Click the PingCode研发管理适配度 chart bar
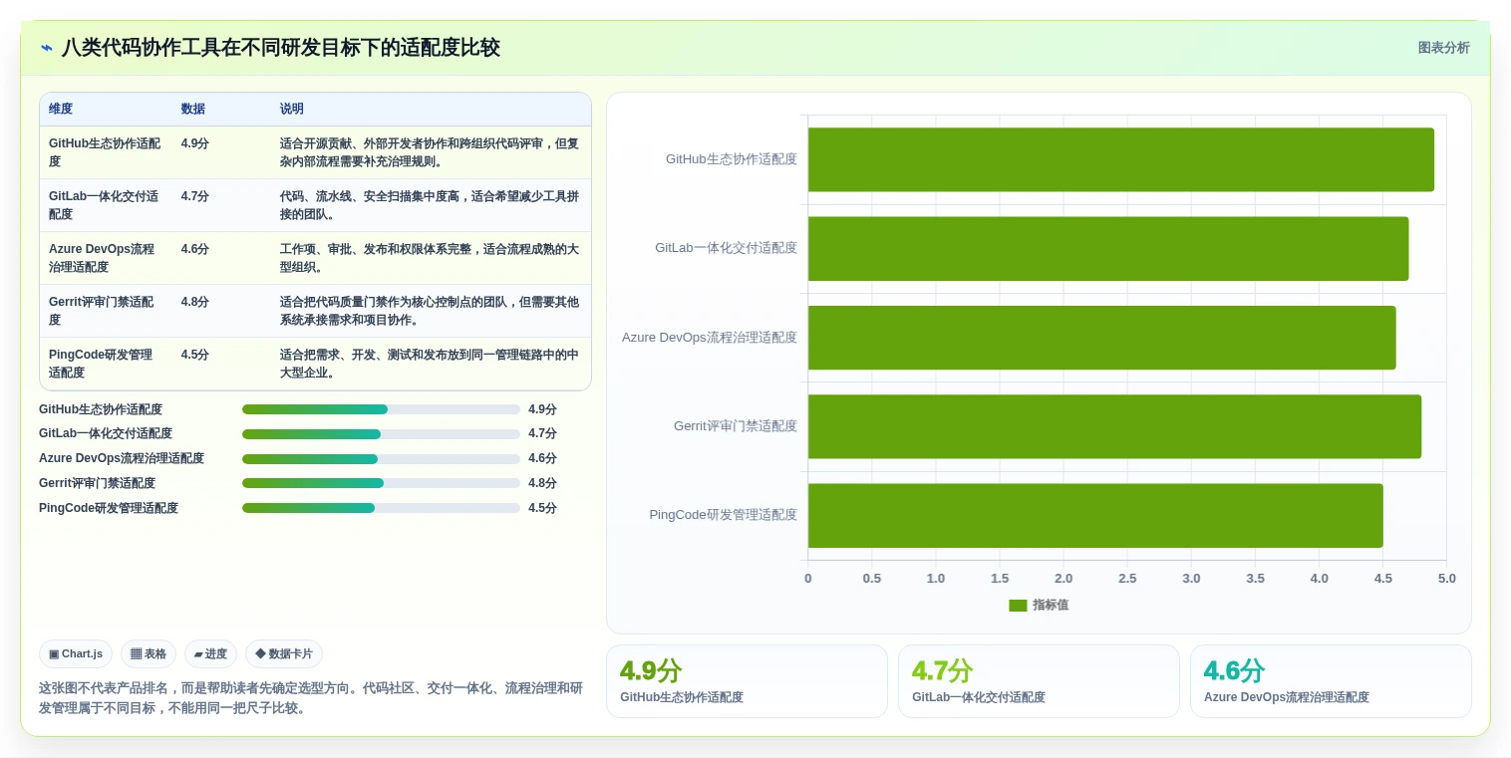Viewport: 1511px width, 758px height. pyautogui.click(x=1095, y=515)
